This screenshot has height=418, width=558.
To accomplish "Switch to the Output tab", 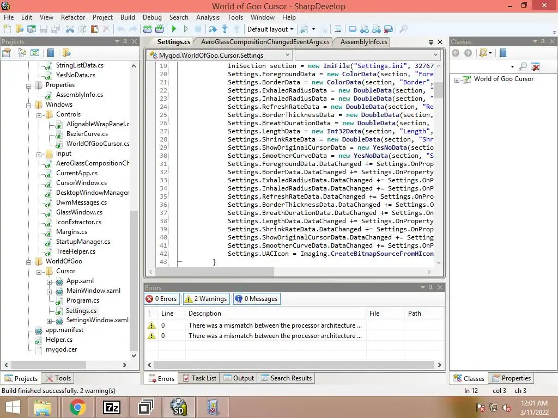I will coord(239,378).
